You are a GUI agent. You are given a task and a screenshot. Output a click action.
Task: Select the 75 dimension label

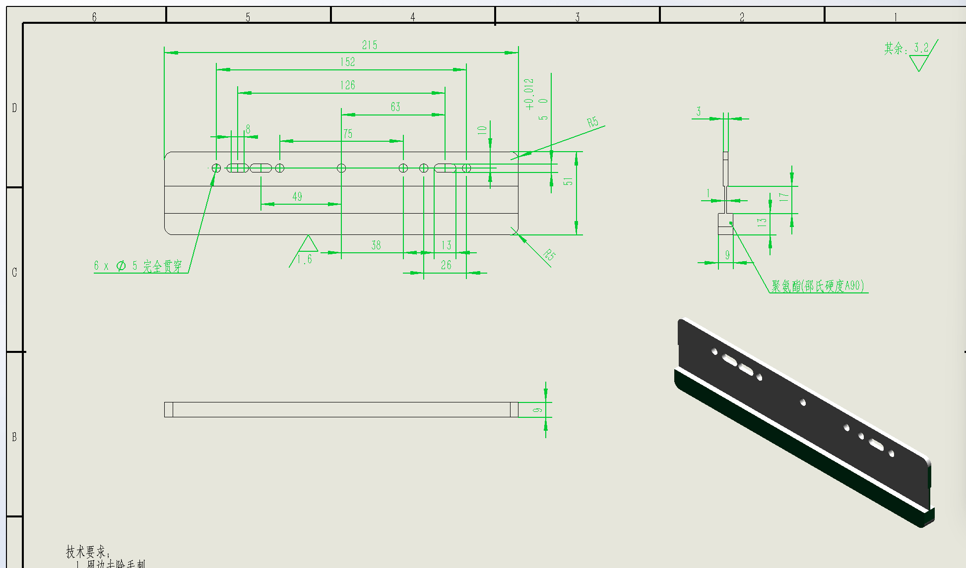coord(347,134)
